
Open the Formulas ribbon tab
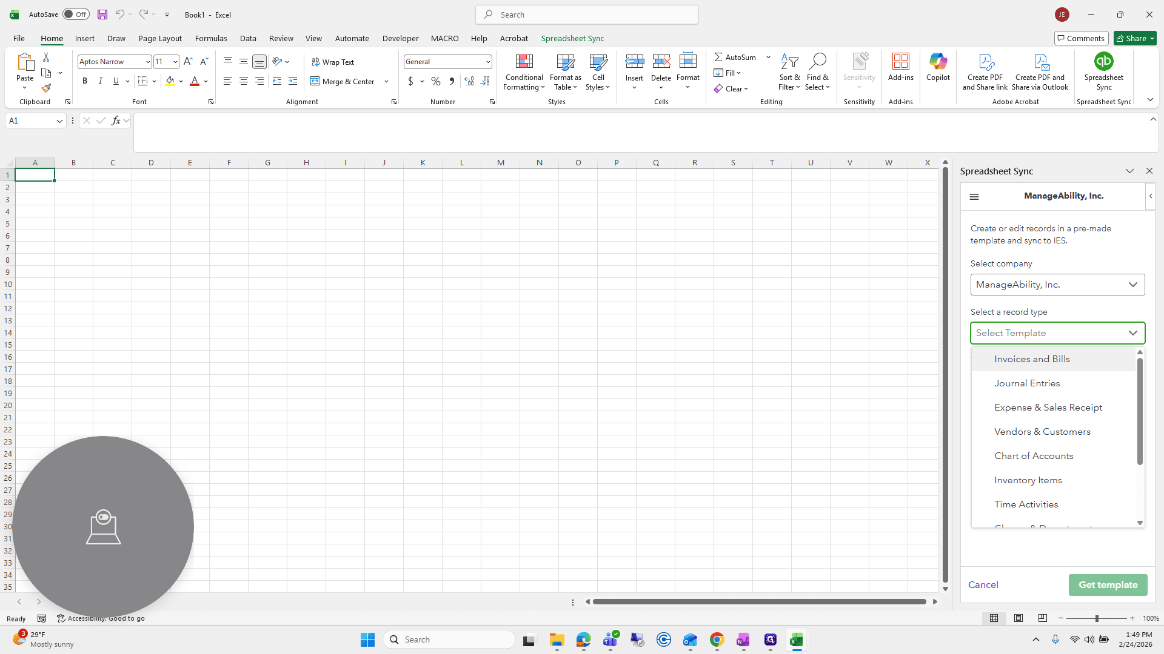tap(211, 38)
